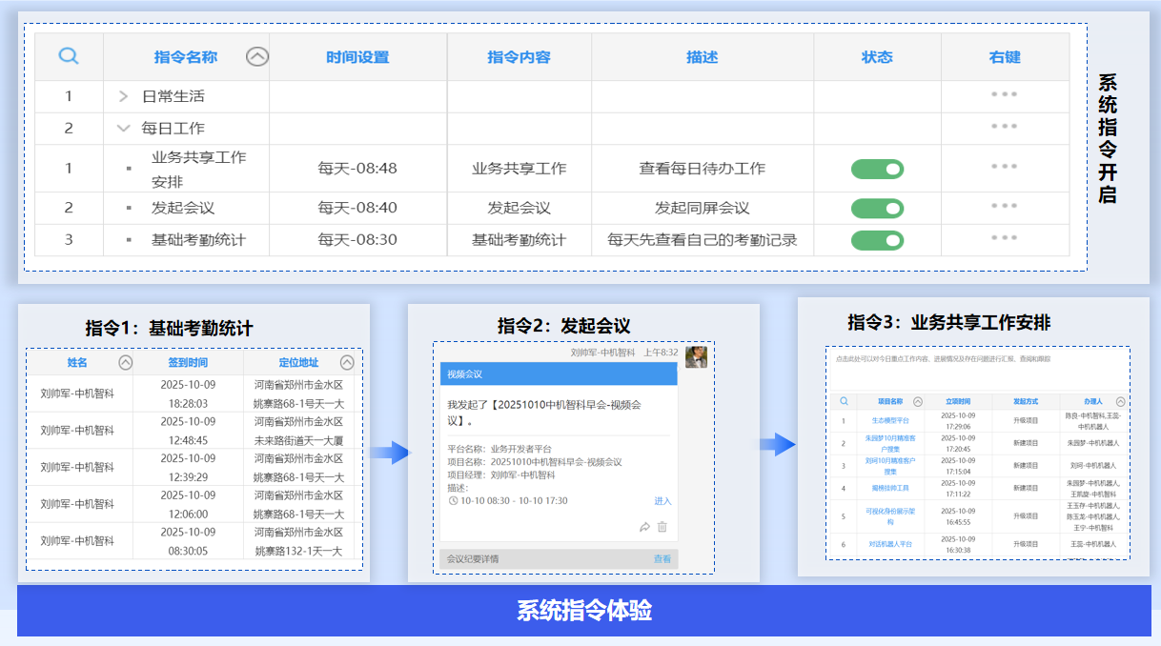The width and height of the screenshot is (1161, 646).
Task: Toggle off the 业务共享工作安排 command switch
Action: pos(877,170)
